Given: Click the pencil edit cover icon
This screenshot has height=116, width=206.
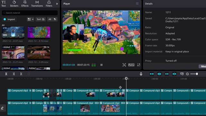Looking at the screenshot, I should pyautogui.click(x=2, y=108).
